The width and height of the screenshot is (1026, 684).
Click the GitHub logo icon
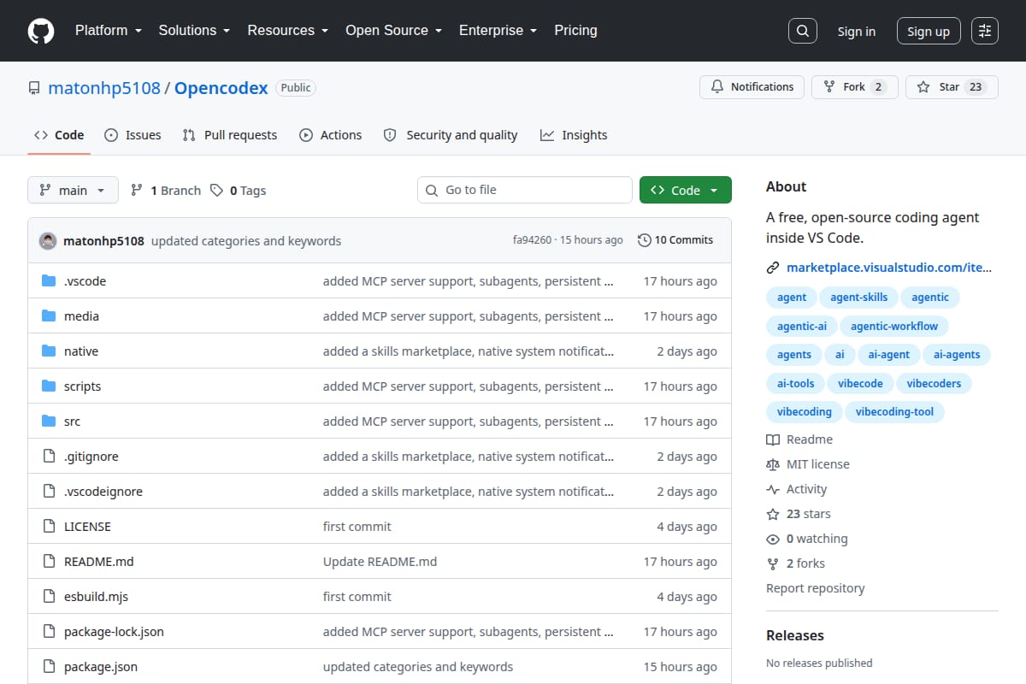coord(40,31)
